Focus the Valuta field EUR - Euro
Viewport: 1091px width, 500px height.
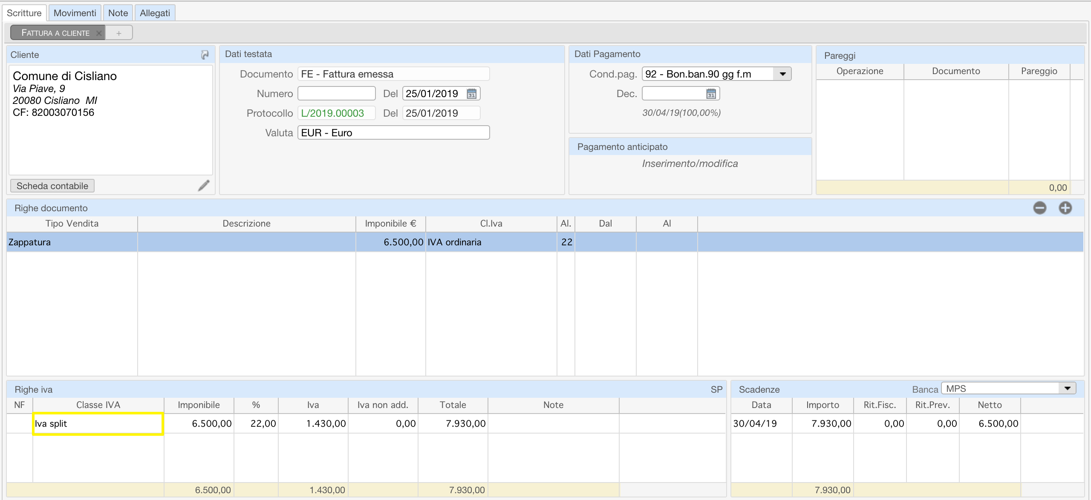(x=393, y=133)
